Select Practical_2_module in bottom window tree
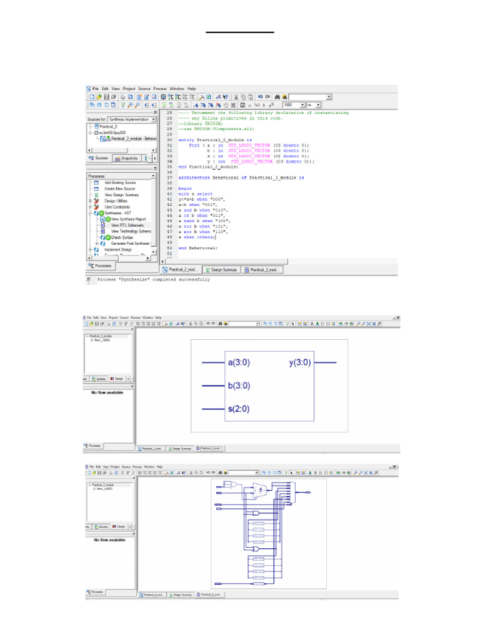The image size is (480, 641). click(x=103, y=485)
